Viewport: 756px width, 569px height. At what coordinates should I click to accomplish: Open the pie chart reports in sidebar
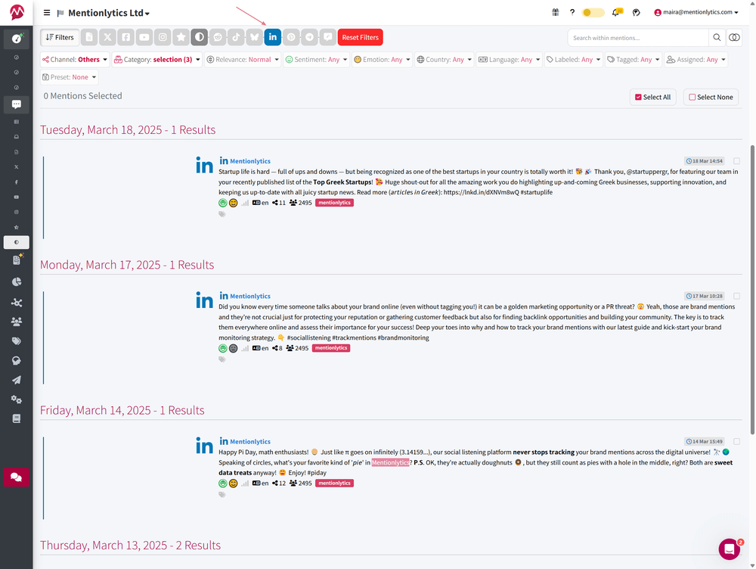click(17, 281)
